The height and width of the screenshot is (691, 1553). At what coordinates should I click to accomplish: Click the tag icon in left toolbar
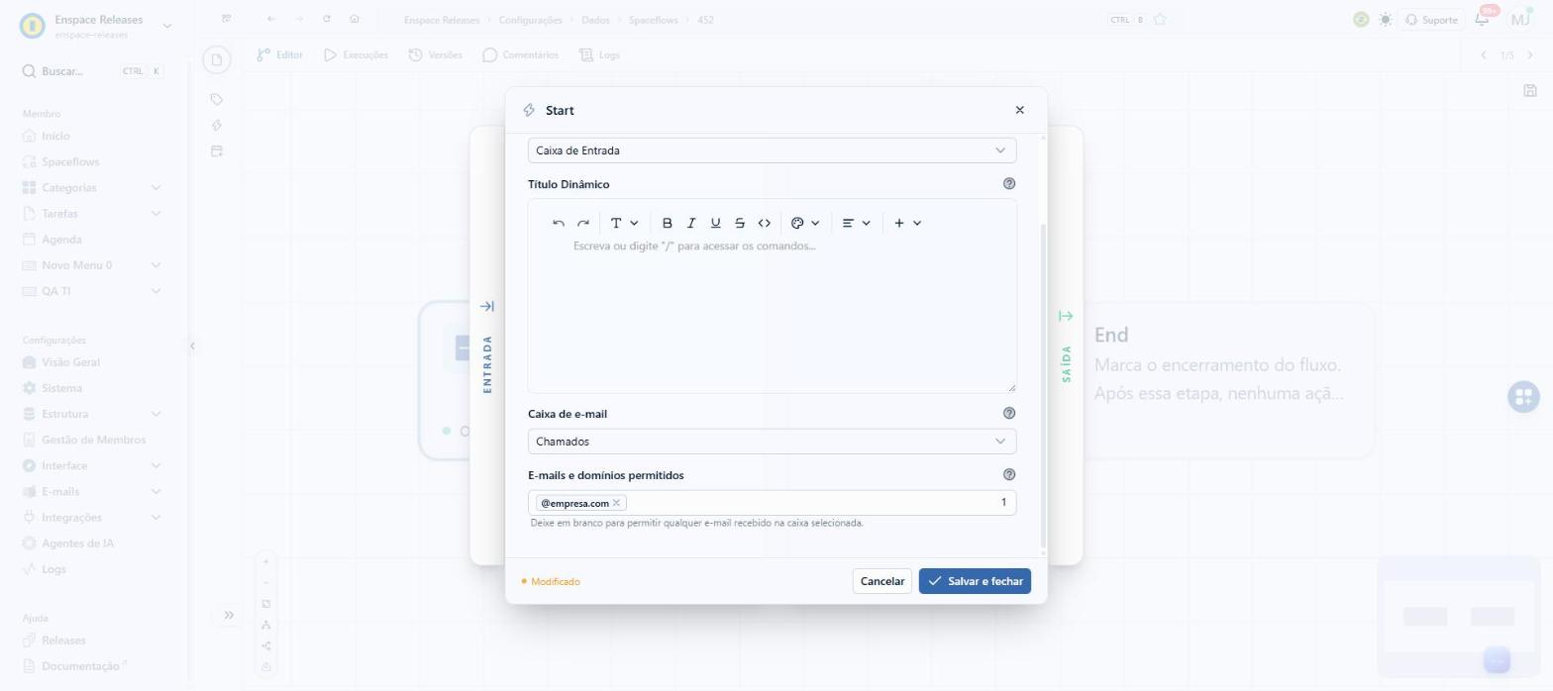point(216,99)
